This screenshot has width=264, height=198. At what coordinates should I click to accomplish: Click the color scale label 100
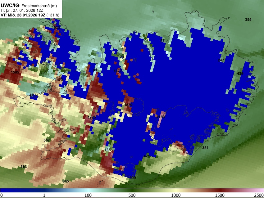click(x=88, y=195)
